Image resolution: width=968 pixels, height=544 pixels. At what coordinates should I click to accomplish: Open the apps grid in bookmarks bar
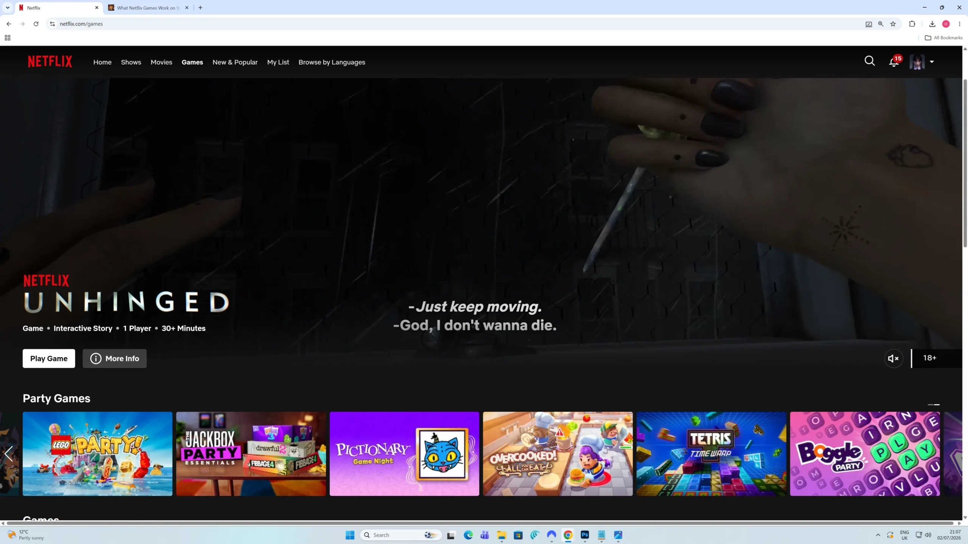8,38
